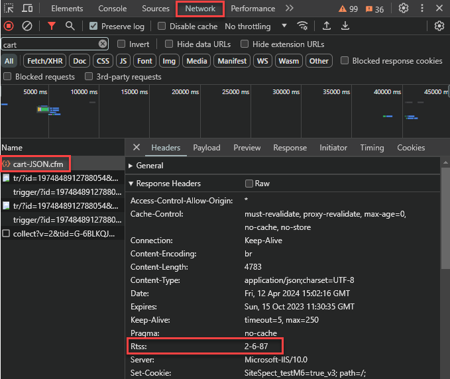Toggle Raw response headers view
Image resolution: width=450 pixels, height=379 pixels.
[x=249, y=184]
